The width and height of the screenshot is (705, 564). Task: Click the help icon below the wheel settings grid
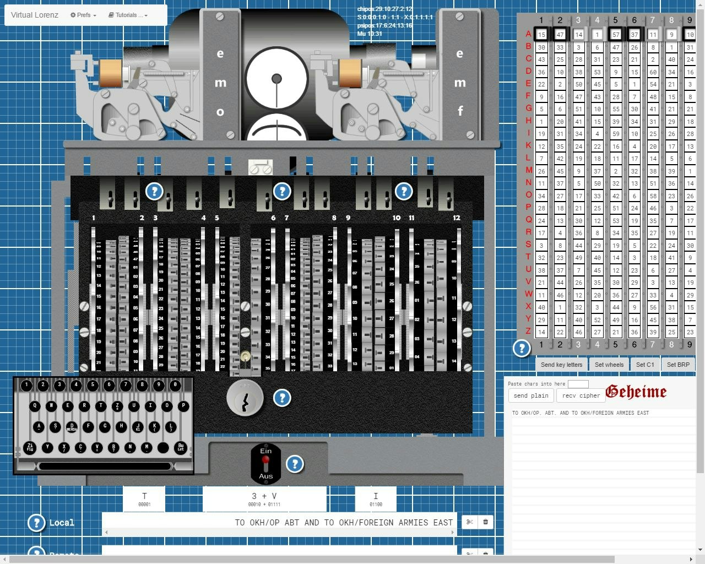pos(521,348)
